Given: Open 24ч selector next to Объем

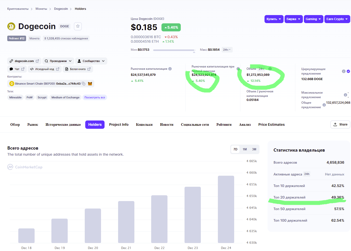Looking at the screenshot, I should click(261, 69).
